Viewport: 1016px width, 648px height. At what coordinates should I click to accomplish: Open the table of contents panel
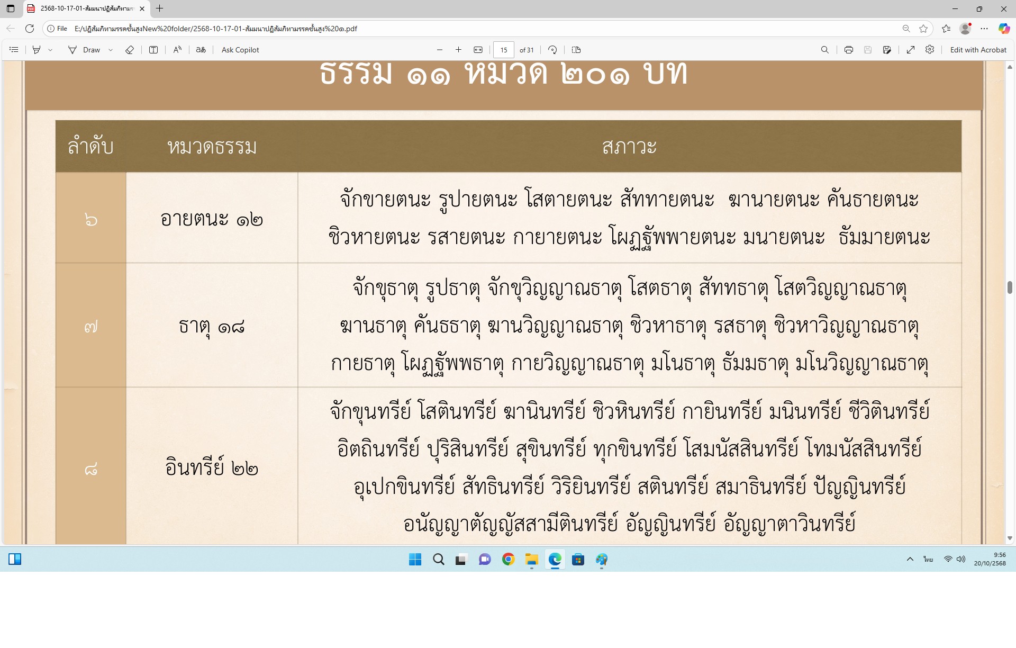tap(14, 50)
